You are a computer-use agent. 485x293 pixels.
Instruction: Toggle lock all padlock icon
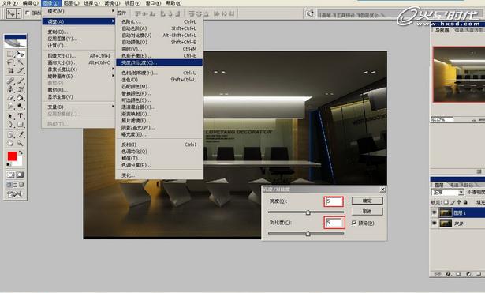pyautogui.click(x=465, y=202)
